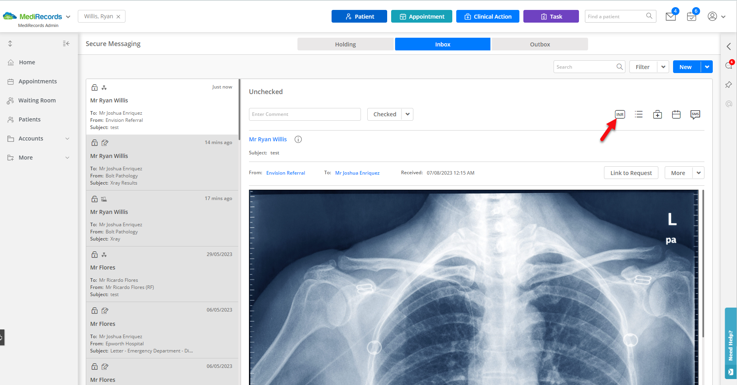Collapse the right side panel arrow
The width and height of the screenshot is (737, 385).
click(729, 46)
